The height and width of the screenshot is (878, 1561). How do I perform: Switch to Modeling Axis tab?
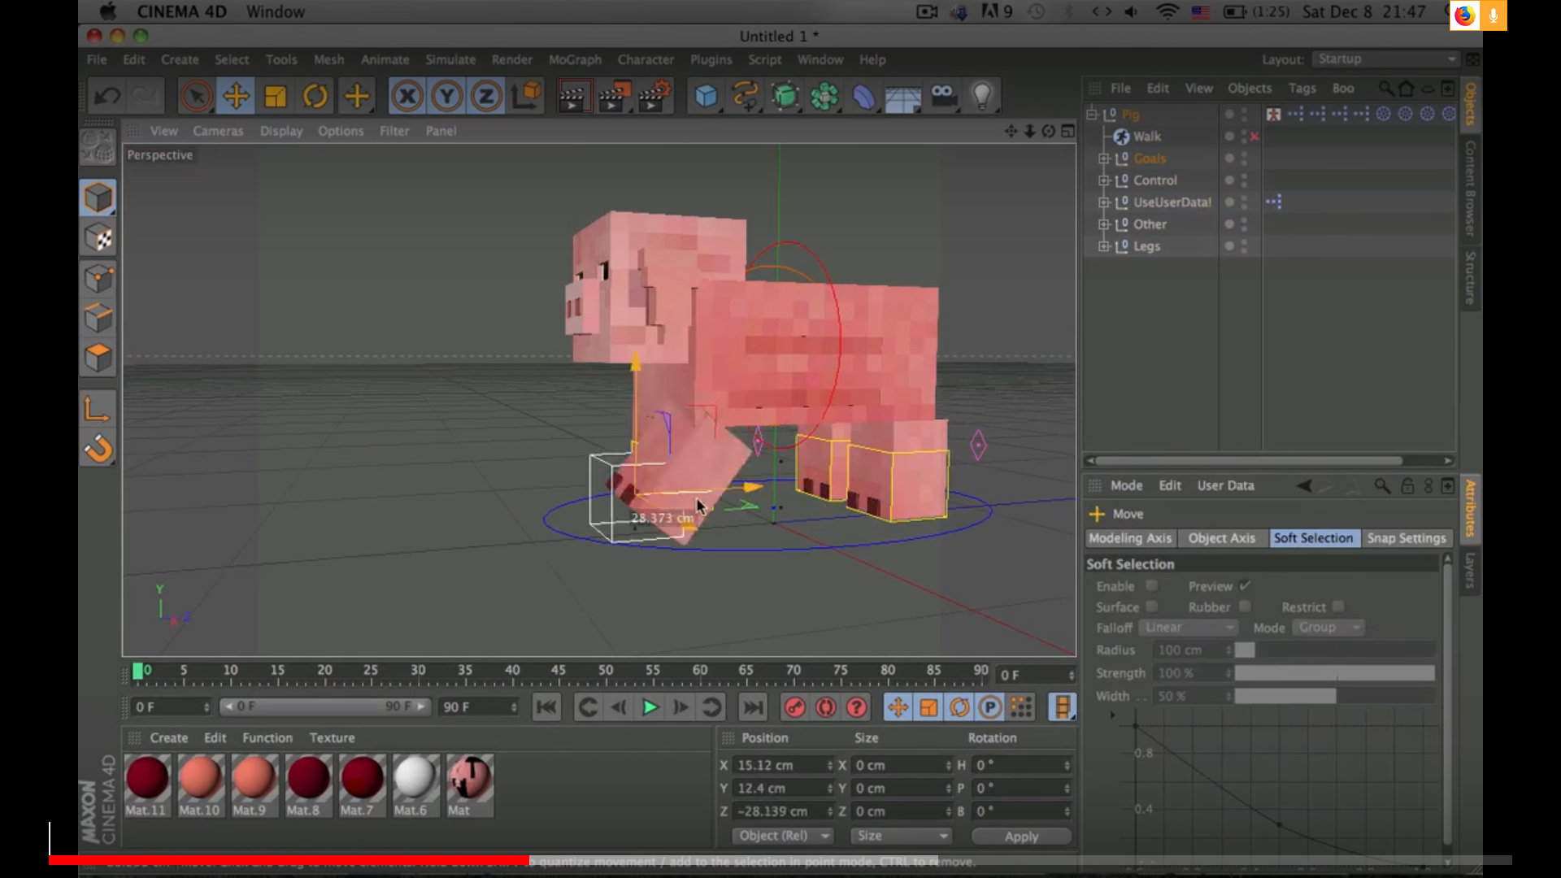click(x=1130, y=538)
